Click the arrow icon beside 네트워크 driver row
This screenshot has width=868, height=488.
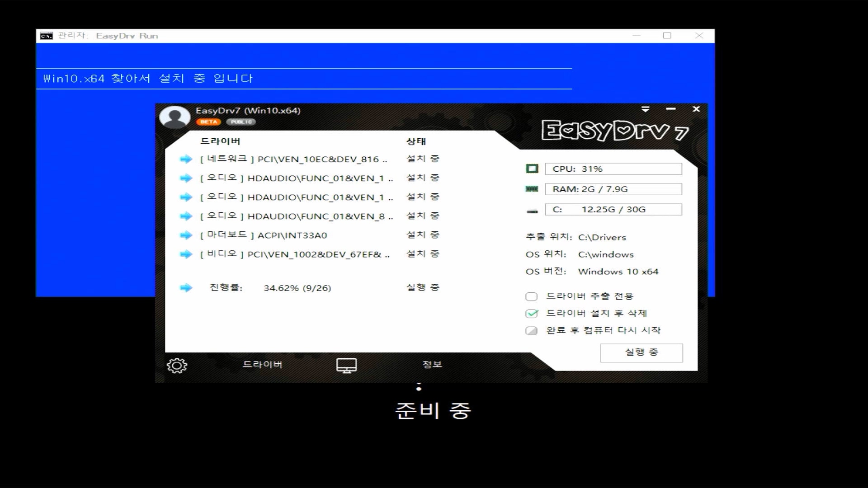[186, 159]
